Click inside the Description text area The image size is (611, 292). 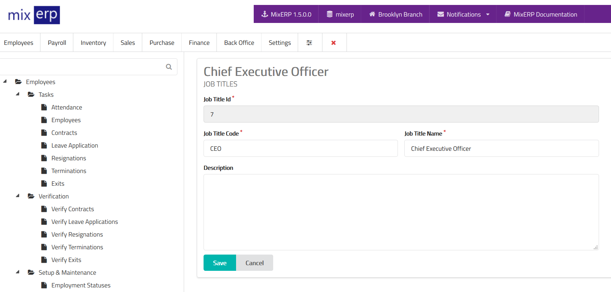pos(401,212)
